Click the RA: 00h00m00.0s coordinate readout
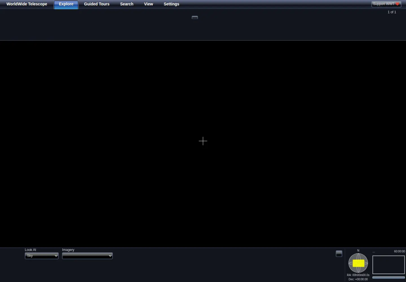 [x=358, y=275]
